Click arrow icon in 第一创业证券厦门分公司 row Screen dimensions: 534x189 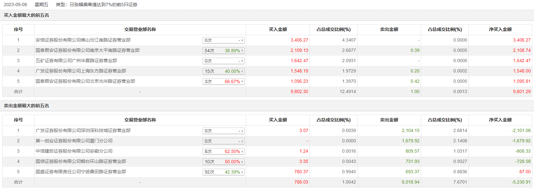pos(242,141)
